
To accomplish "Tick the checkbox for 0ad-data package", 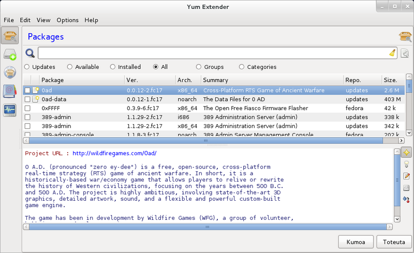I will tap(27, 99).
